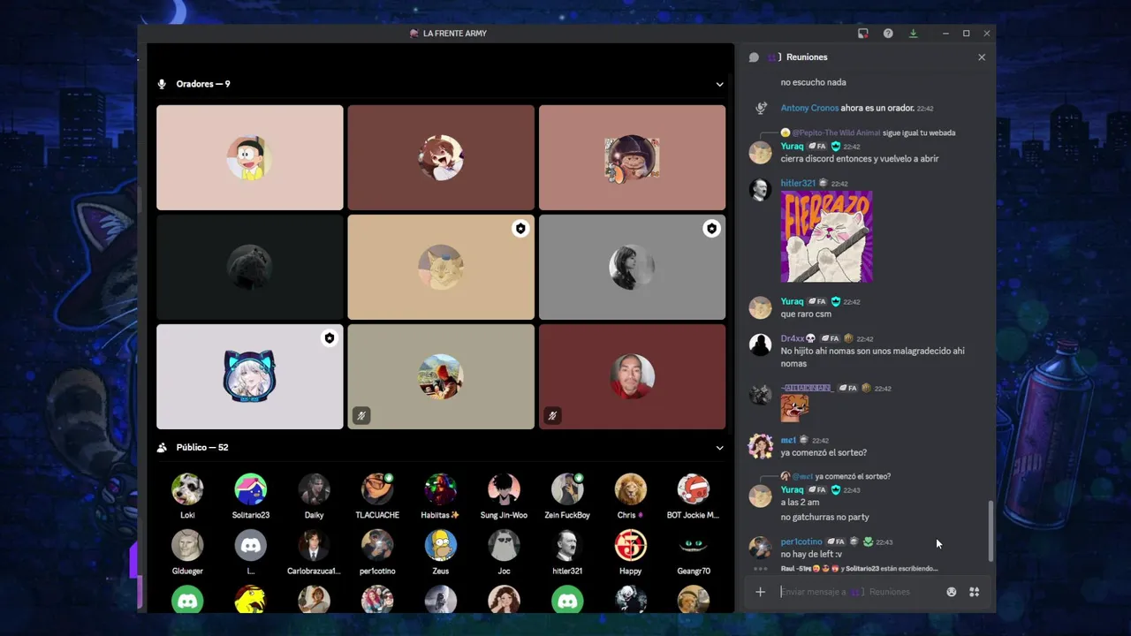Click the green download update icon
This screenshot has height=636, width=1131.
[913, 34]
